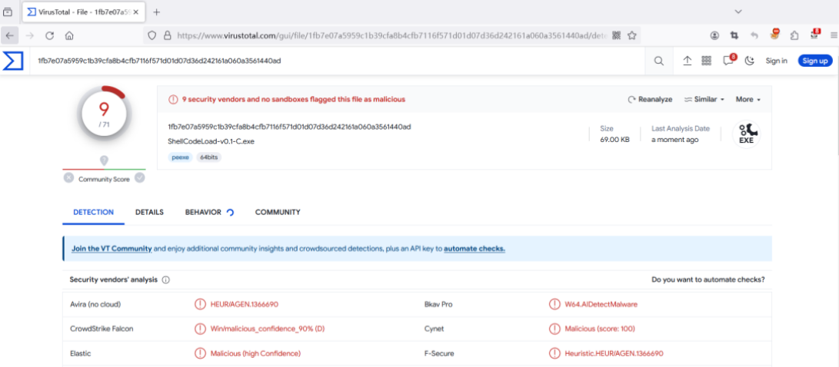
Task: Click the Sign in link
Action: [x=777, y=61]
